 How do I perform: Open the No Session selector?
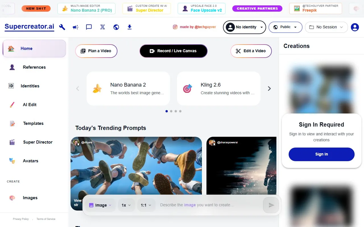point(326,27)
